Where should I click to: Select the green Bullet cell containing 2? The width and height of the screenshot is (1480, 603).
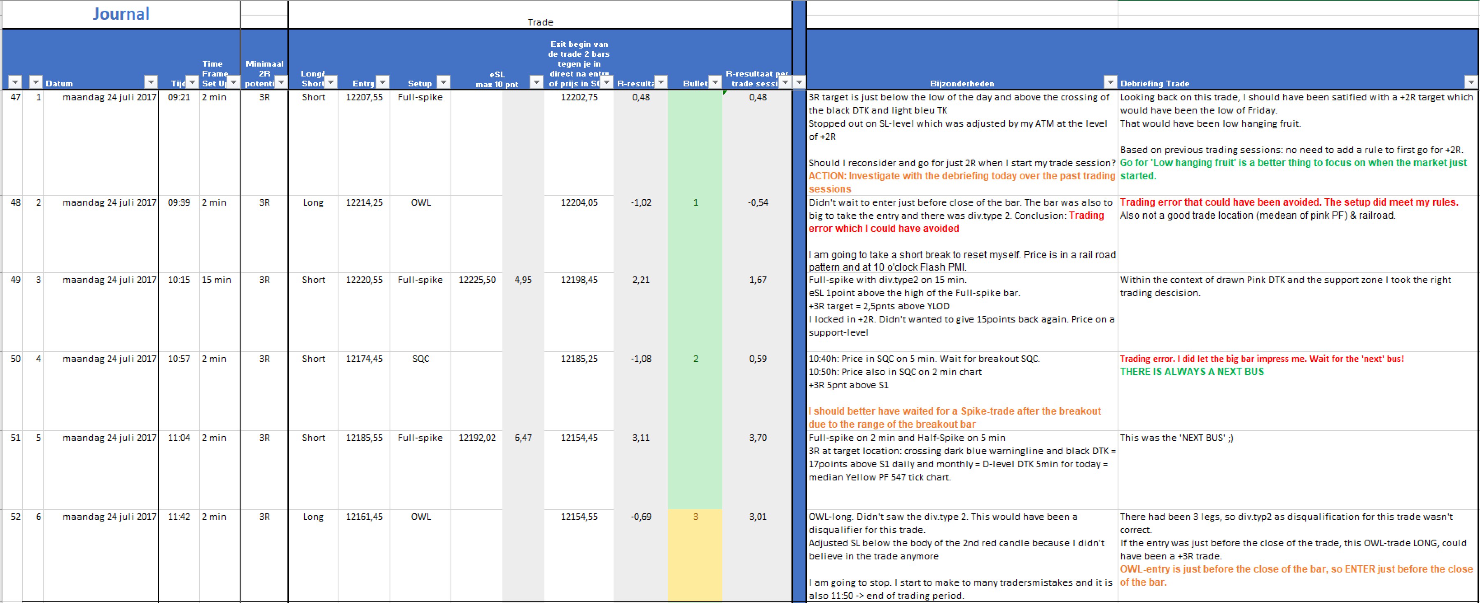(695, 391)
